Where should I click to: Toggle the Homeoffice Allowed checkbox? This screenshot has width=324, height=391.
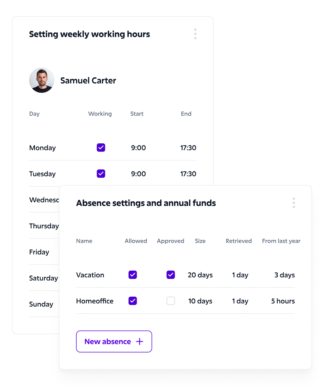click(133, 301)
